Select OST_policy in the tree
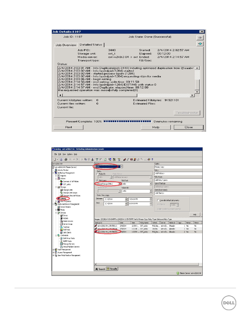 coord(67,184)
